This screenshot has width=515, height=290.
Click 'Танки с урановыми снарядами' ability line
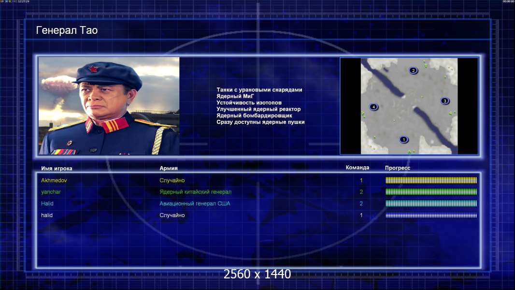click(x=259, y=90)
